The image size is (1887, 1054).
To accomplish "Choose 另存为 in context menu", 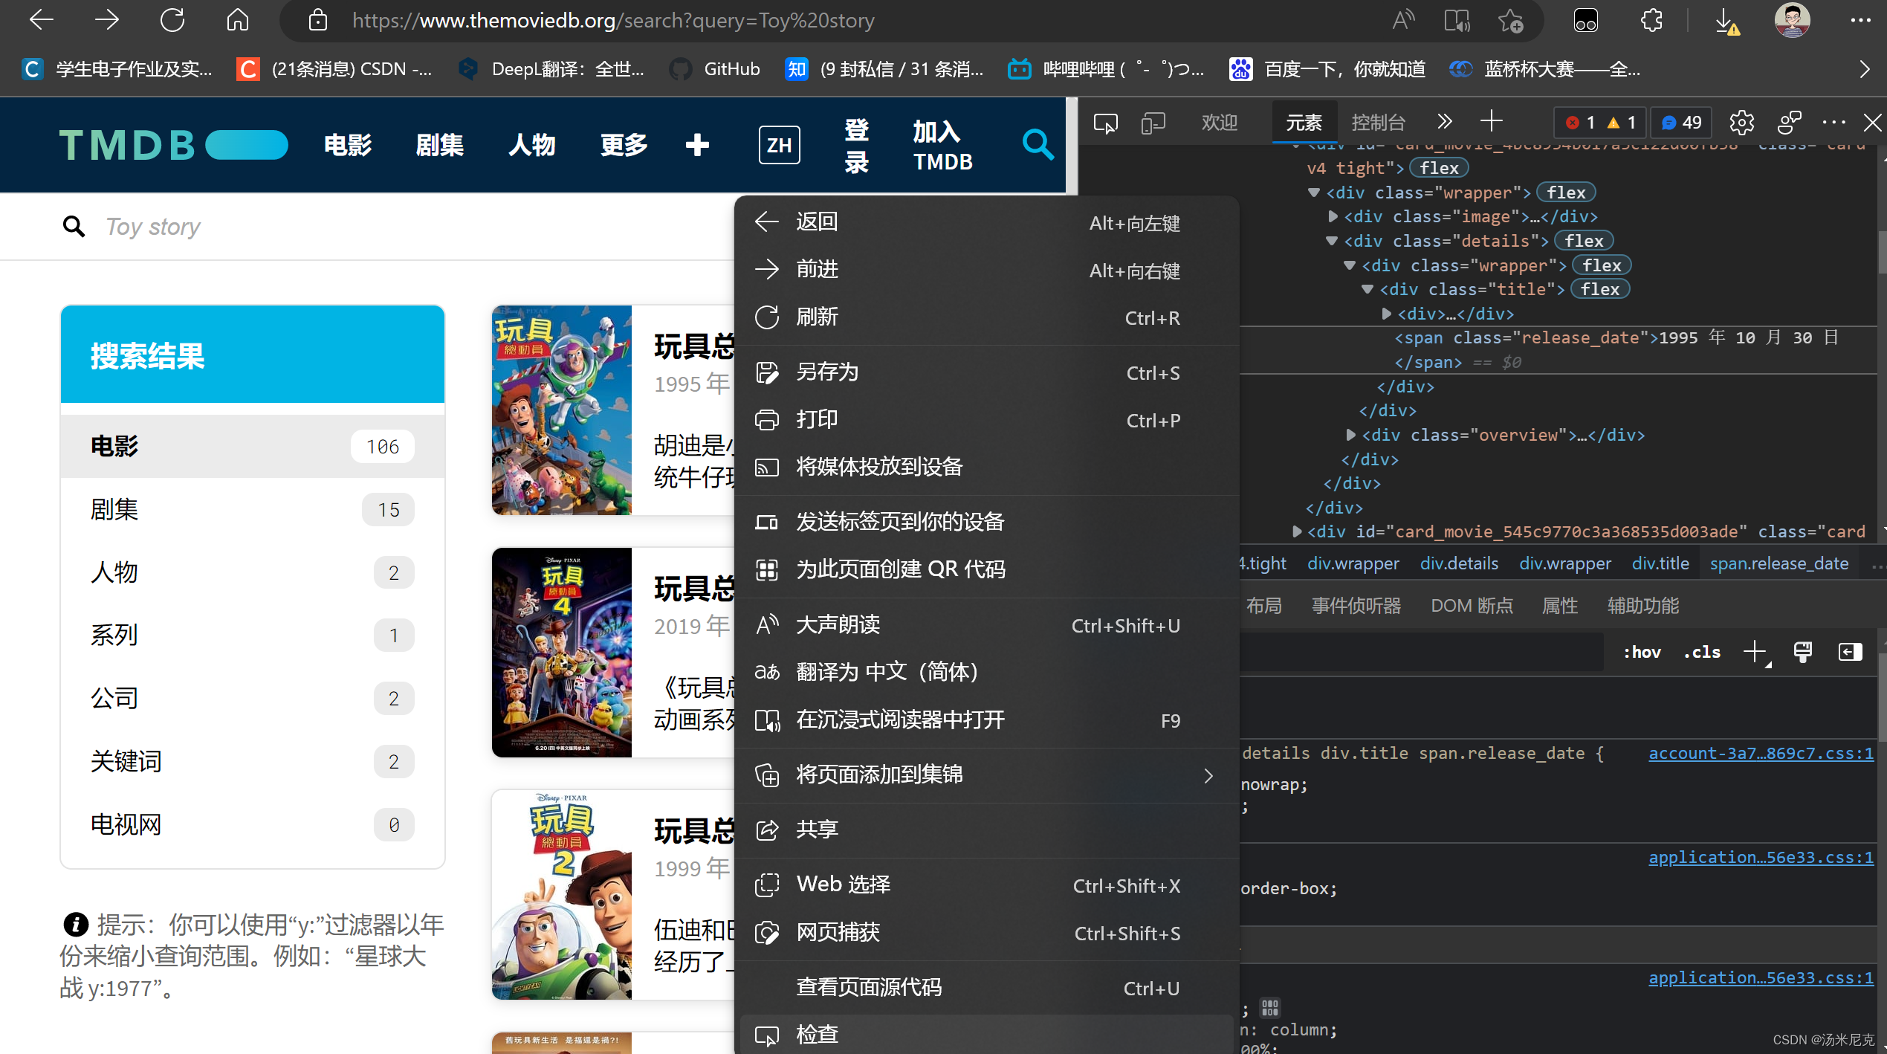I will pyautogui.click(x=986, y=372).
